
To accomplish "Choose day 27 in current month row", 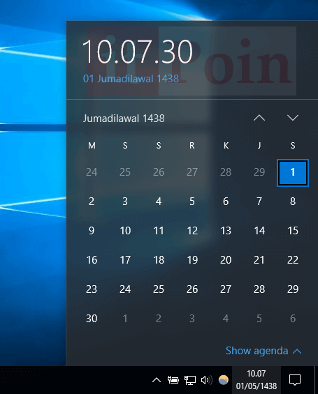I will coord(226,289).
